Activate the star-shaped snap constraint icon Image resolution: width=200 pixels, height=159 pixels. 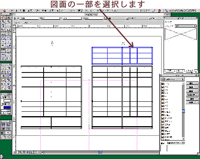(3, 129)
